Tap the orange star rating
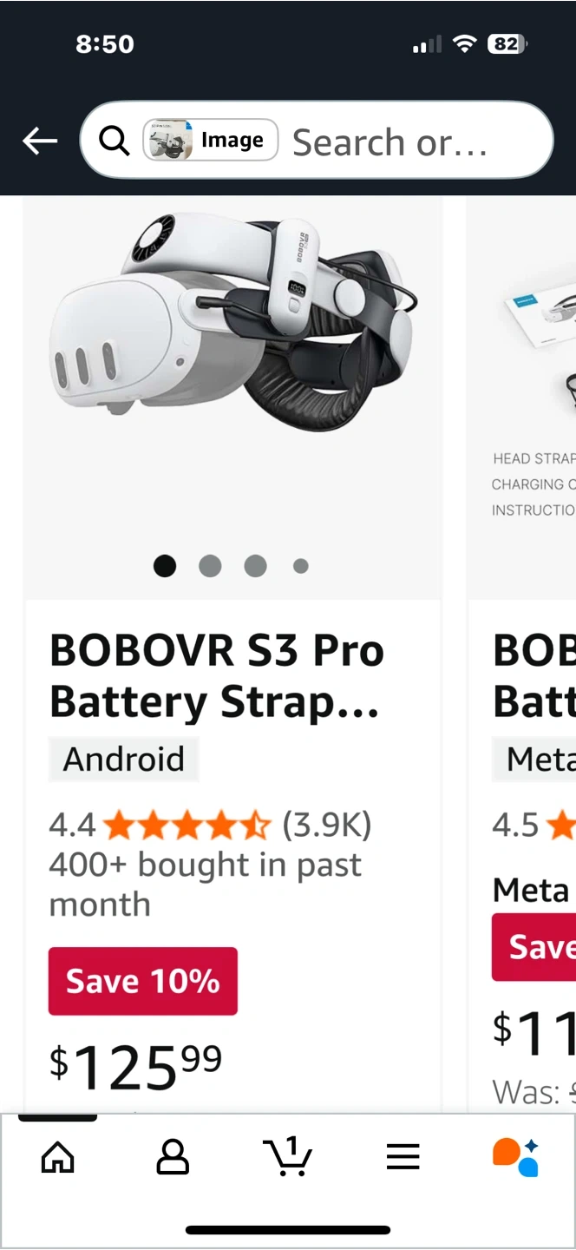 (x=187, y=826)
